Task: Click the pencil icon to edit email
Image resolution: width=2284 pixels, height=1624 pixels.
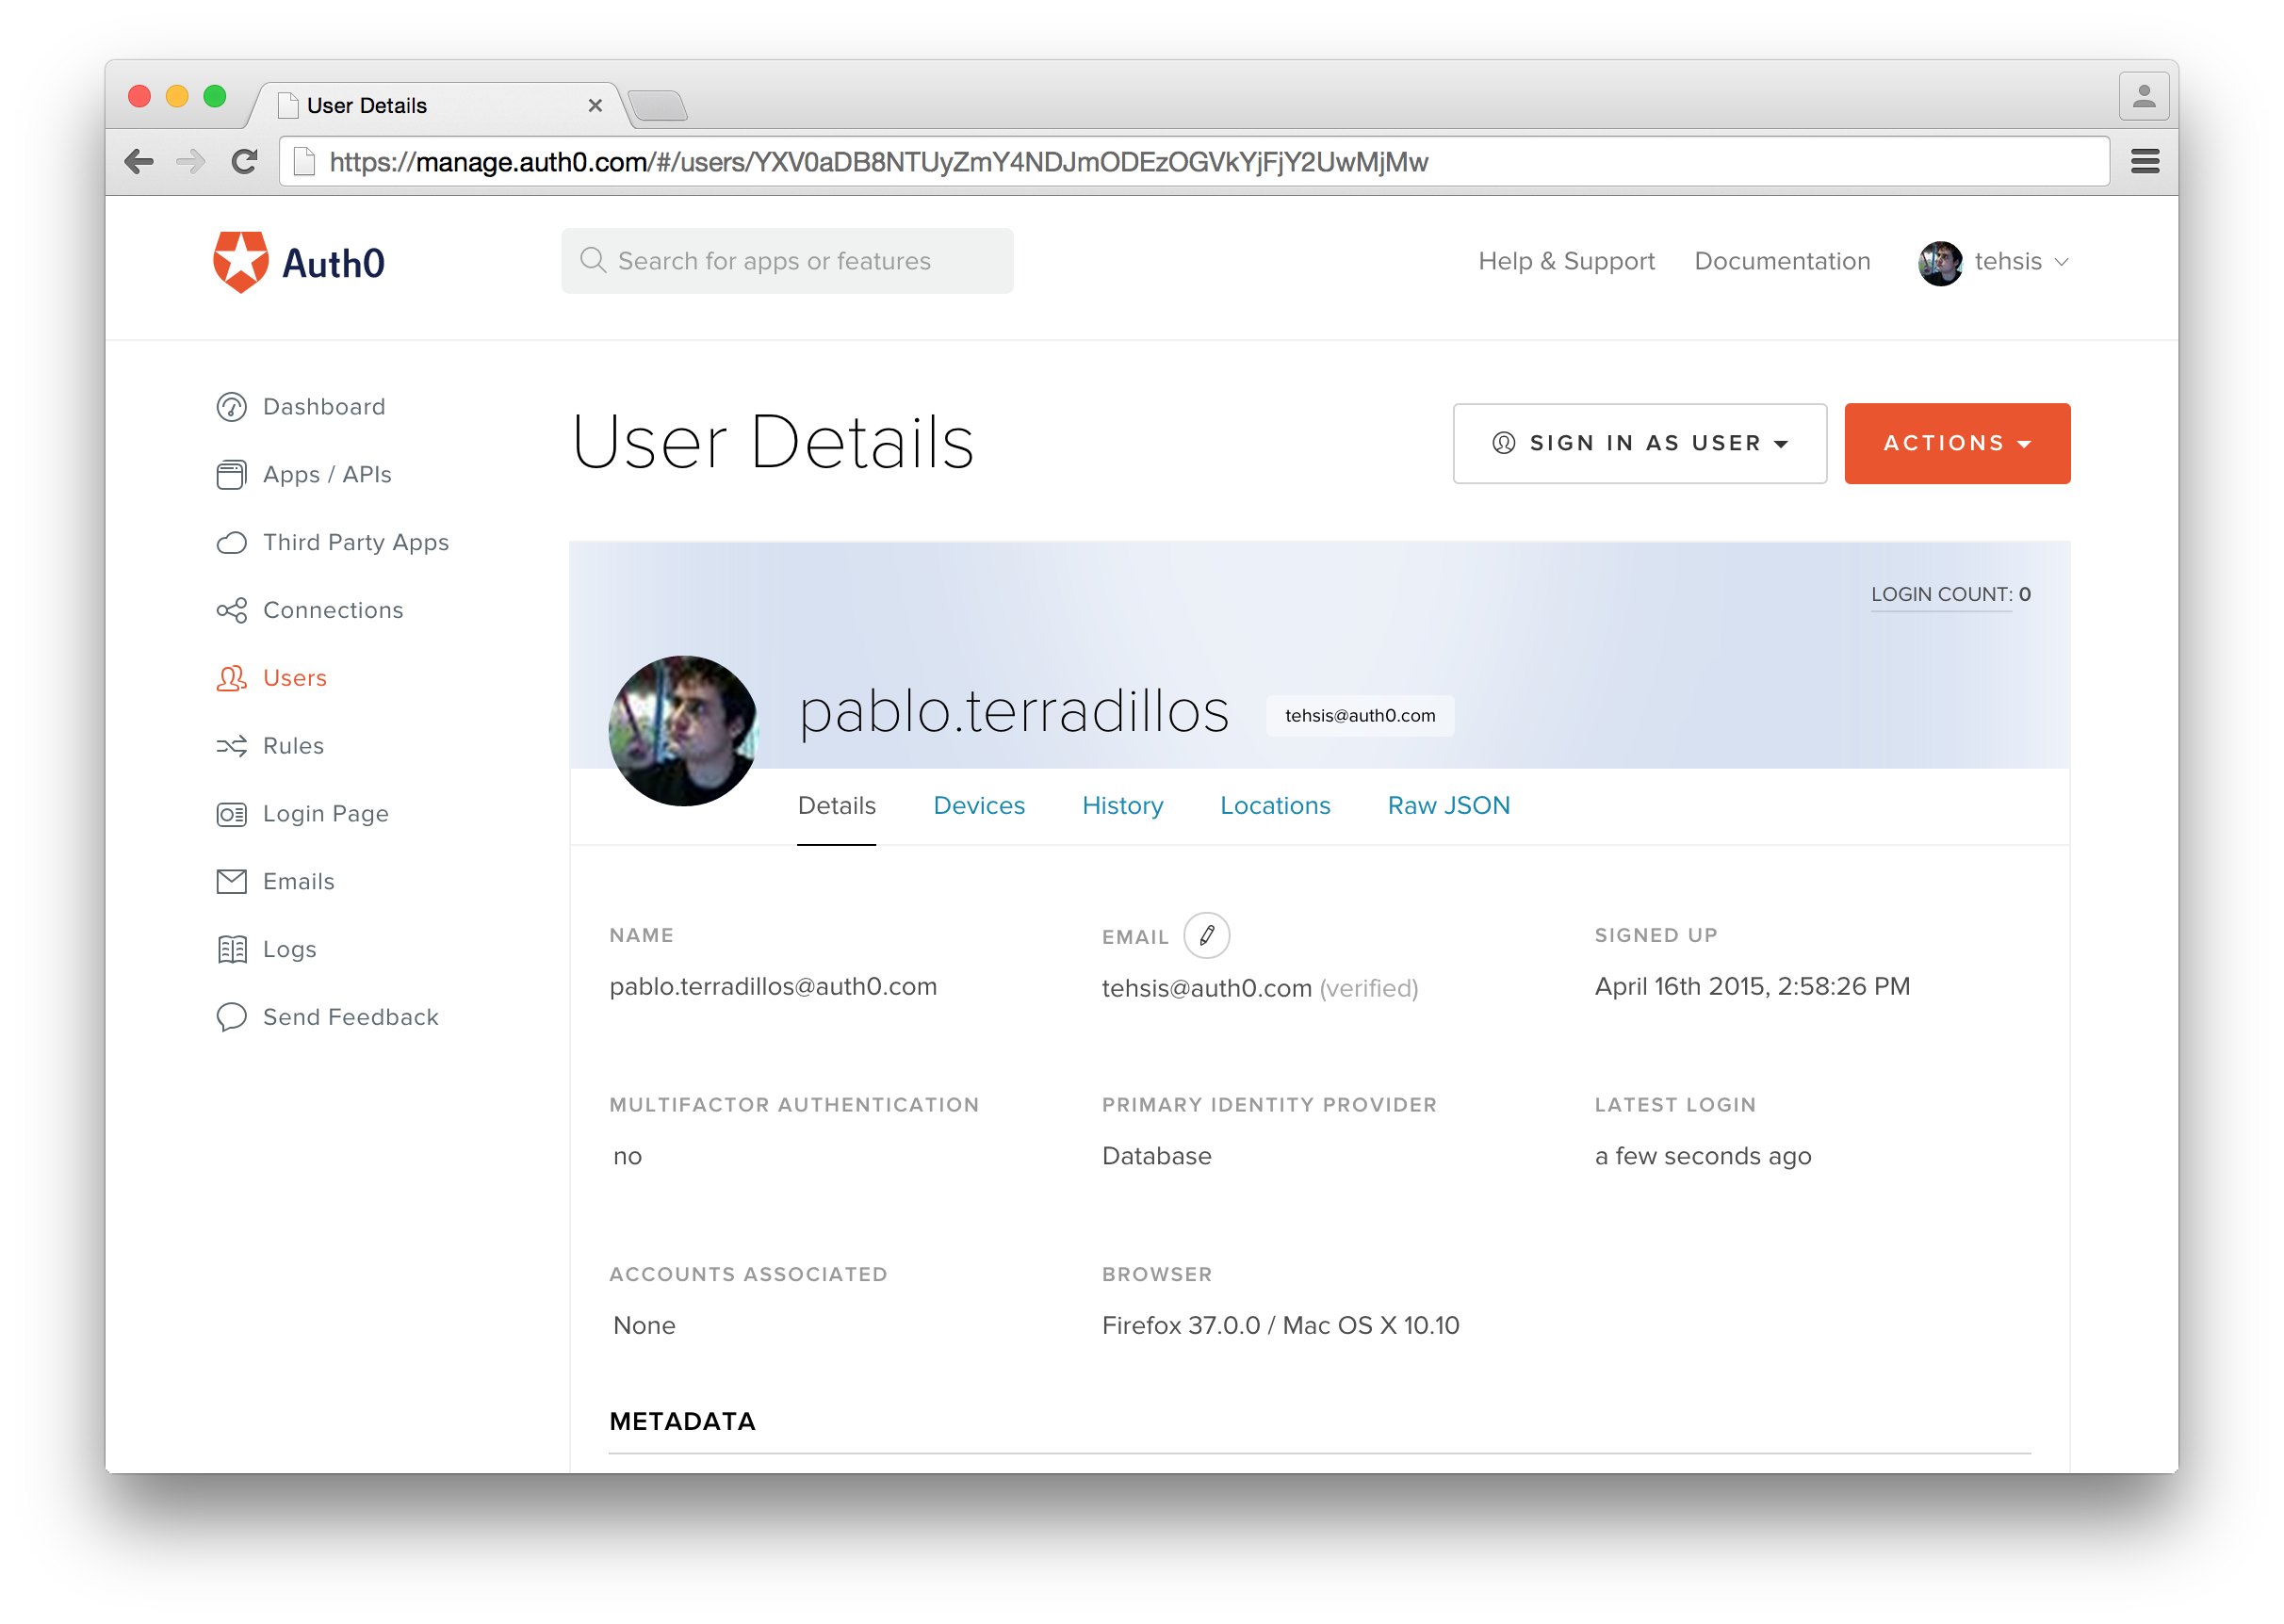Action: tap(1206, 935)
